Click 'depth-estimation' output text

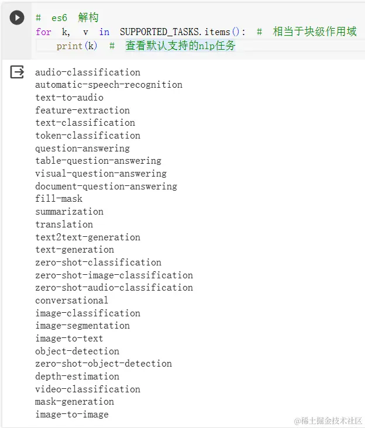click(77, 377)
